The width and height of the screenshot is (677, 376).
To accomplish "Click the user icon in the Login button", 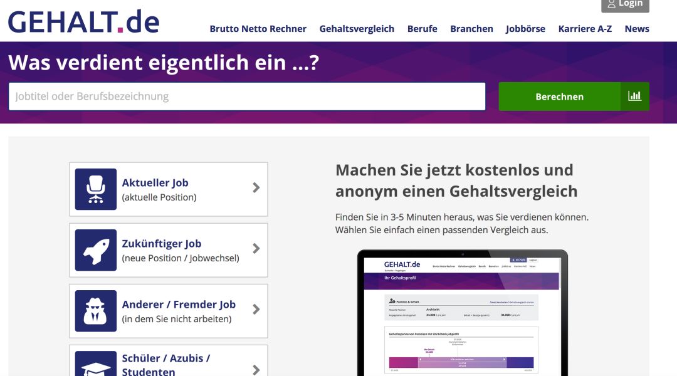I will tap(611, 4).
